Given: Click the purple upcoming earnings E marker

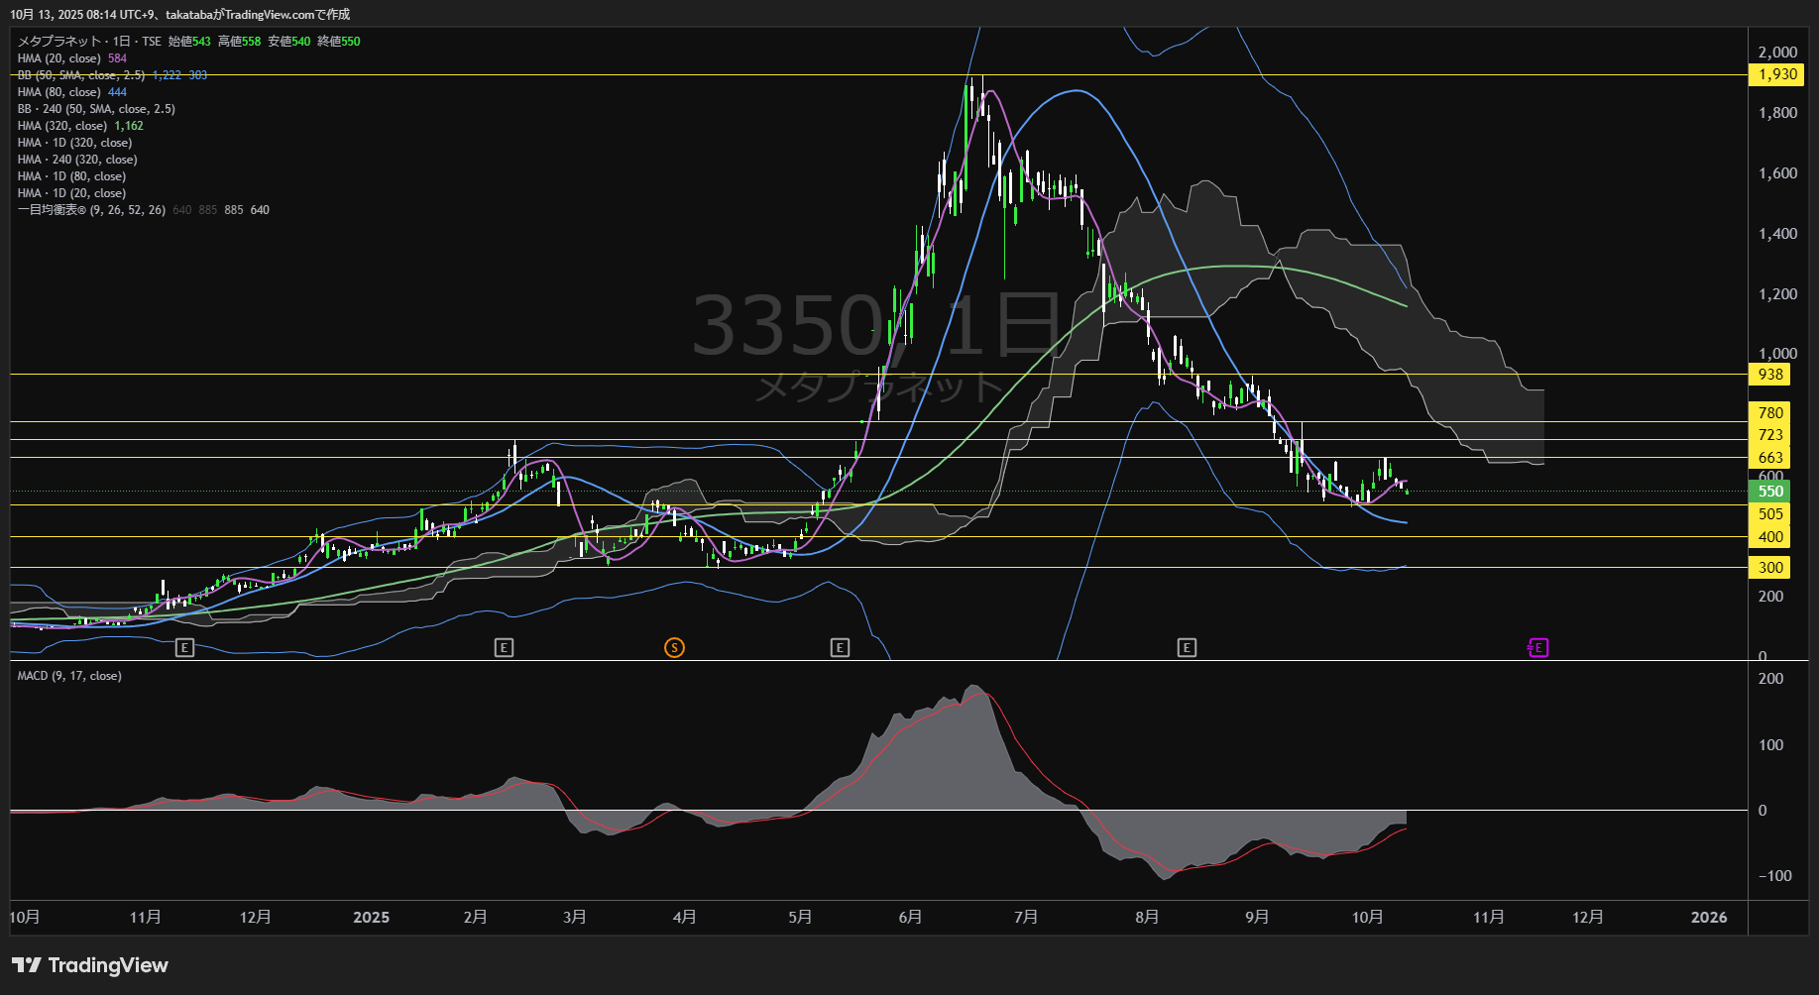Looking at the screenshot, I should 1537,648.
